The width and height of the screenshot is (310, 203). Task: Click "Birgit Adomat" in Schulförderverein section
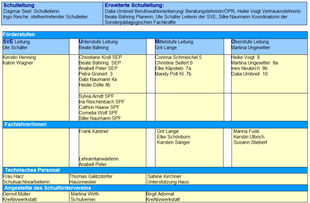point(160,194)
